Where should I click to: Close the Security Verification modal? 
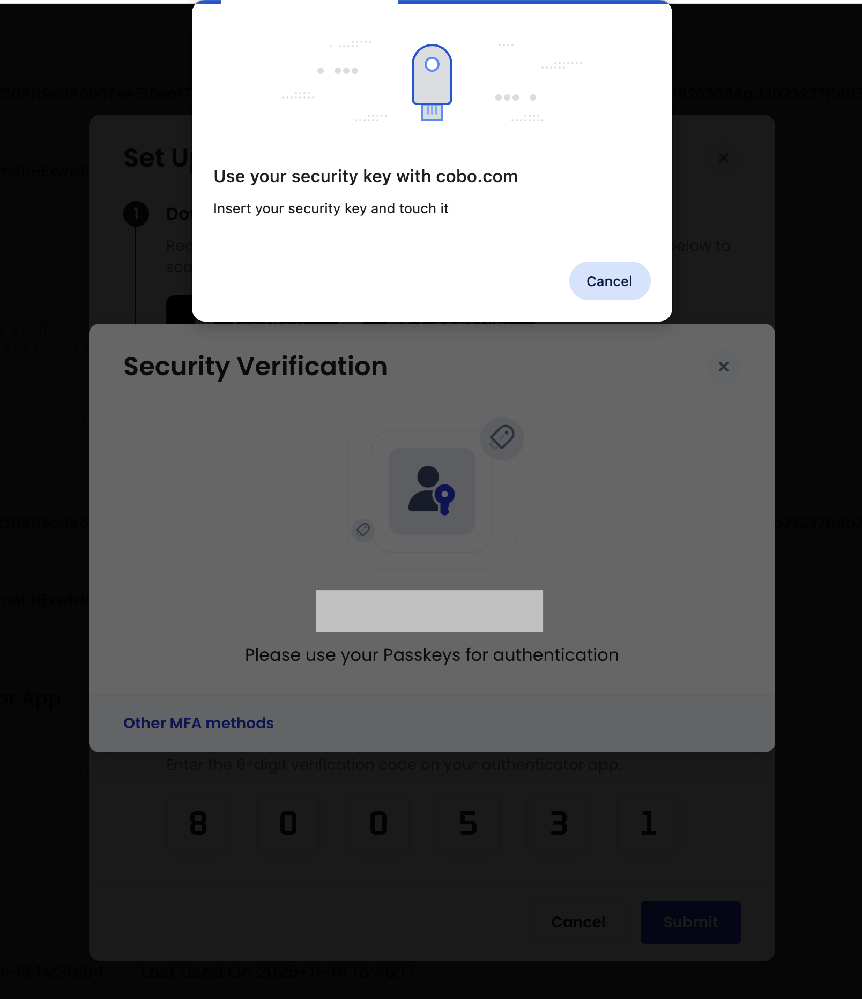click(x=724, y=367)
